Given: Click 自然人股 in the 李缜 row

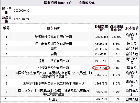Looking at the screenshot, I should point(132,49).
